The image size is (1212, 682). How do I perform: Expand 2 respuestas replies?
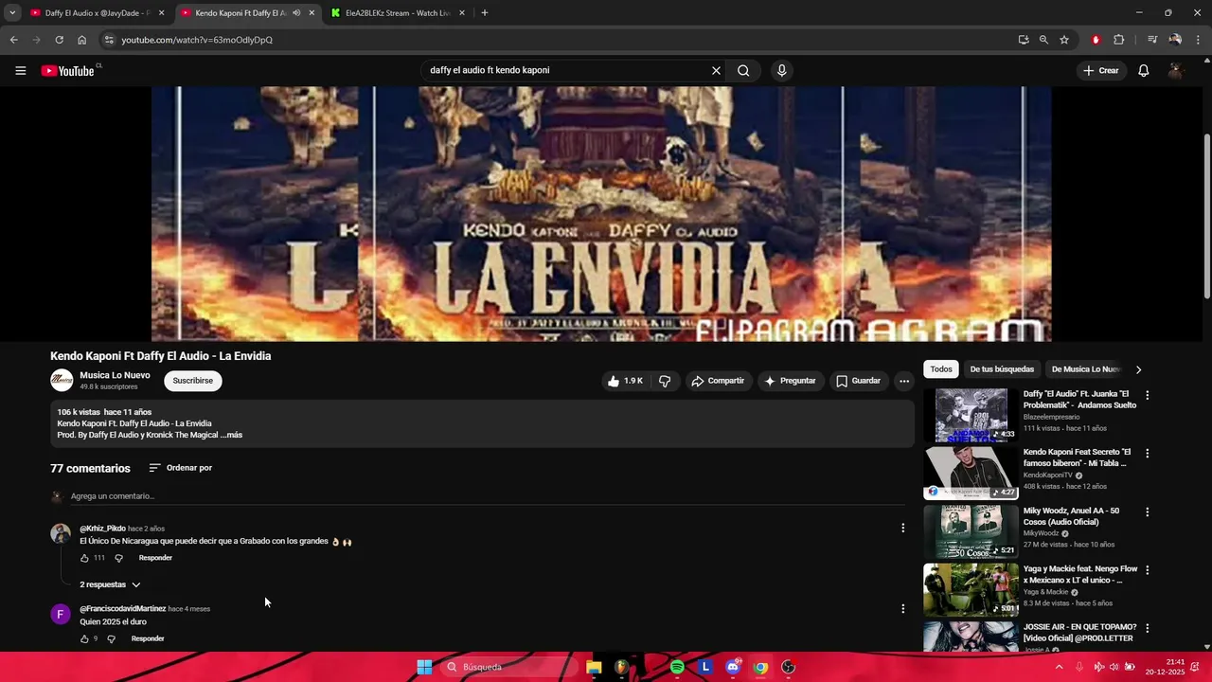point(110,584)
